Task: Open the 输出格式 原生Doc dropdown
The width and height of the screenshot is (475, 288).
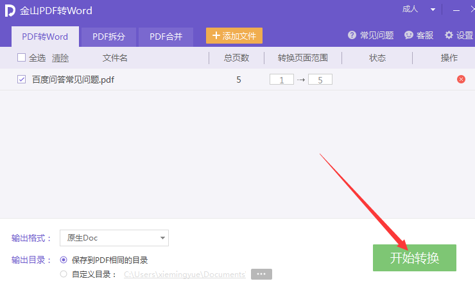Action: (x=114, y=238)
